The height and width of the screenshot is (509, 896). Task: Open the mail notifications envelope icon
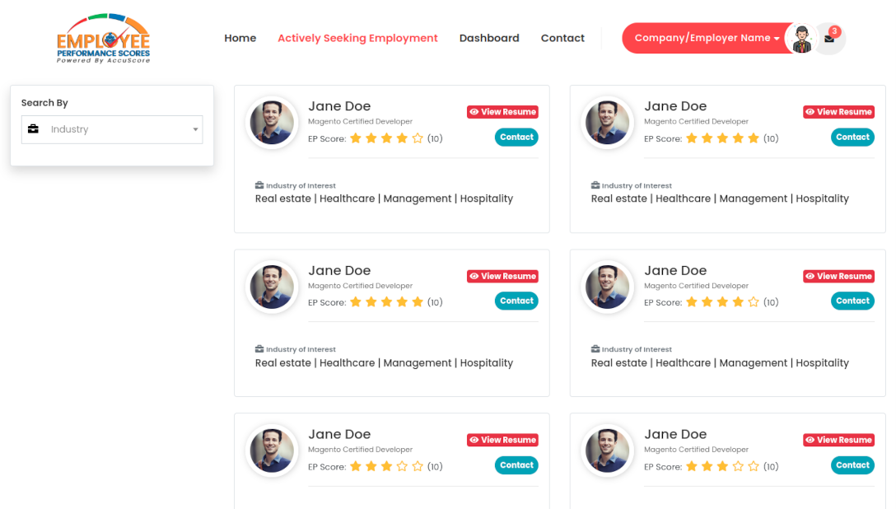point(829,39)
